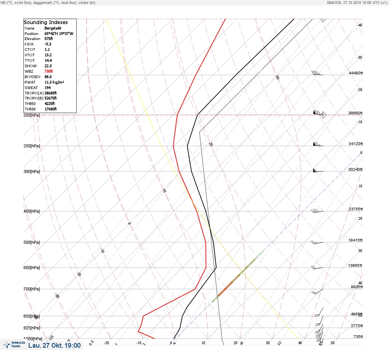
Task: Select the TROPO(B) value '52675ft'
Action: 51,98
